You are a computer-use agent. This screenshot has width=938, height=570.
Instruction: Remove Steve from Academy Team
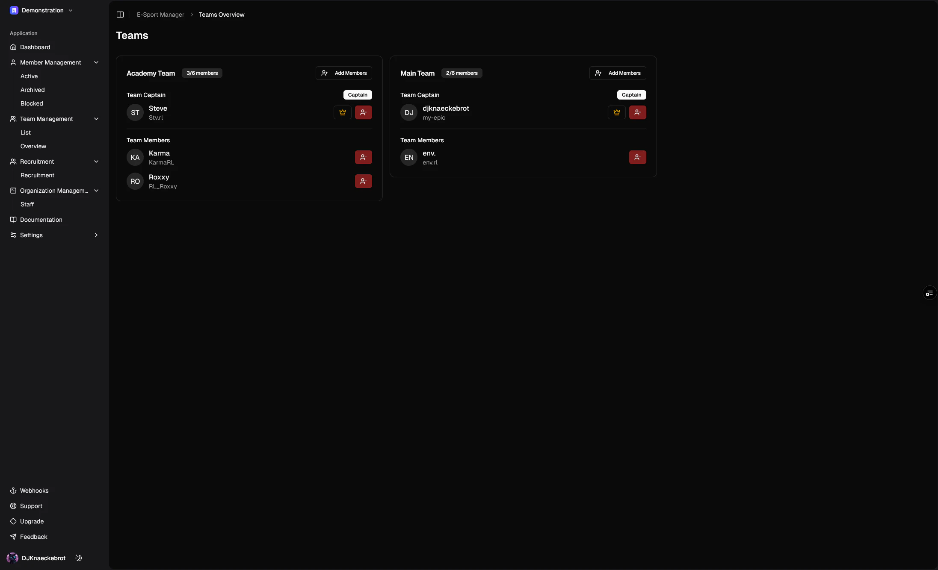(x=363, y=112)
